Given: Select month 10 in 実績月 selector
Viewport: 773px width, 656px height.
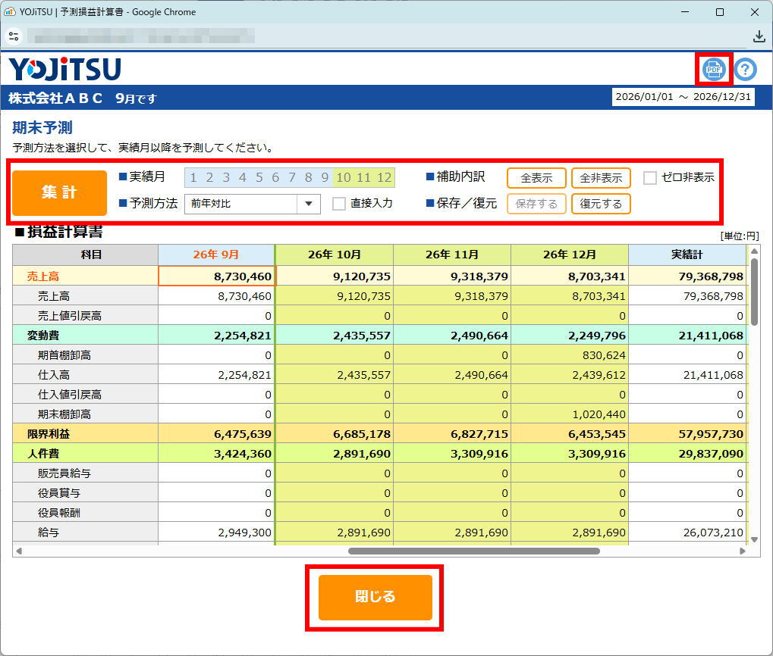Looking at the screenshot, I should click(344, 178).
